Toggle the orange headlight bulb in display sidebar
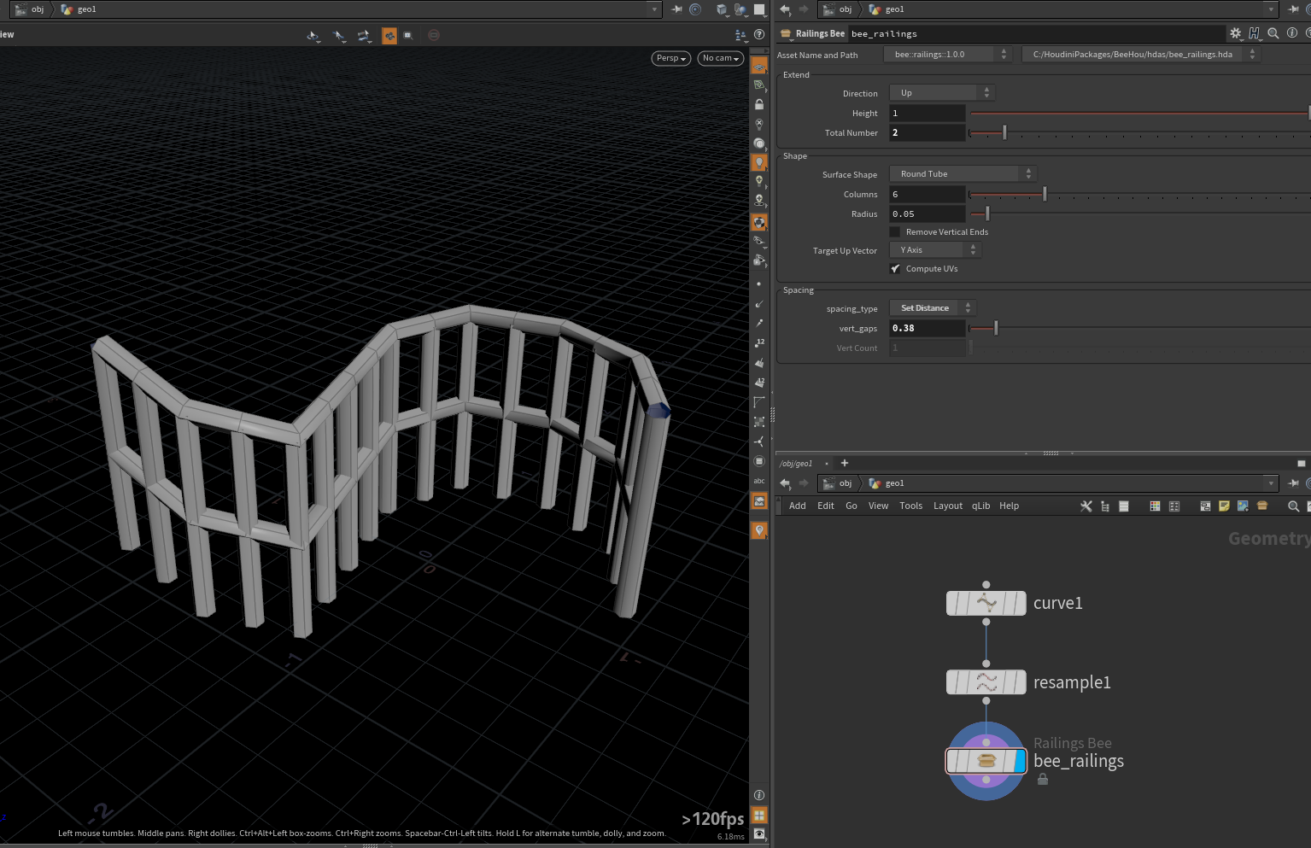Viewport: 1311px width, 848px height. coord(759,162)
